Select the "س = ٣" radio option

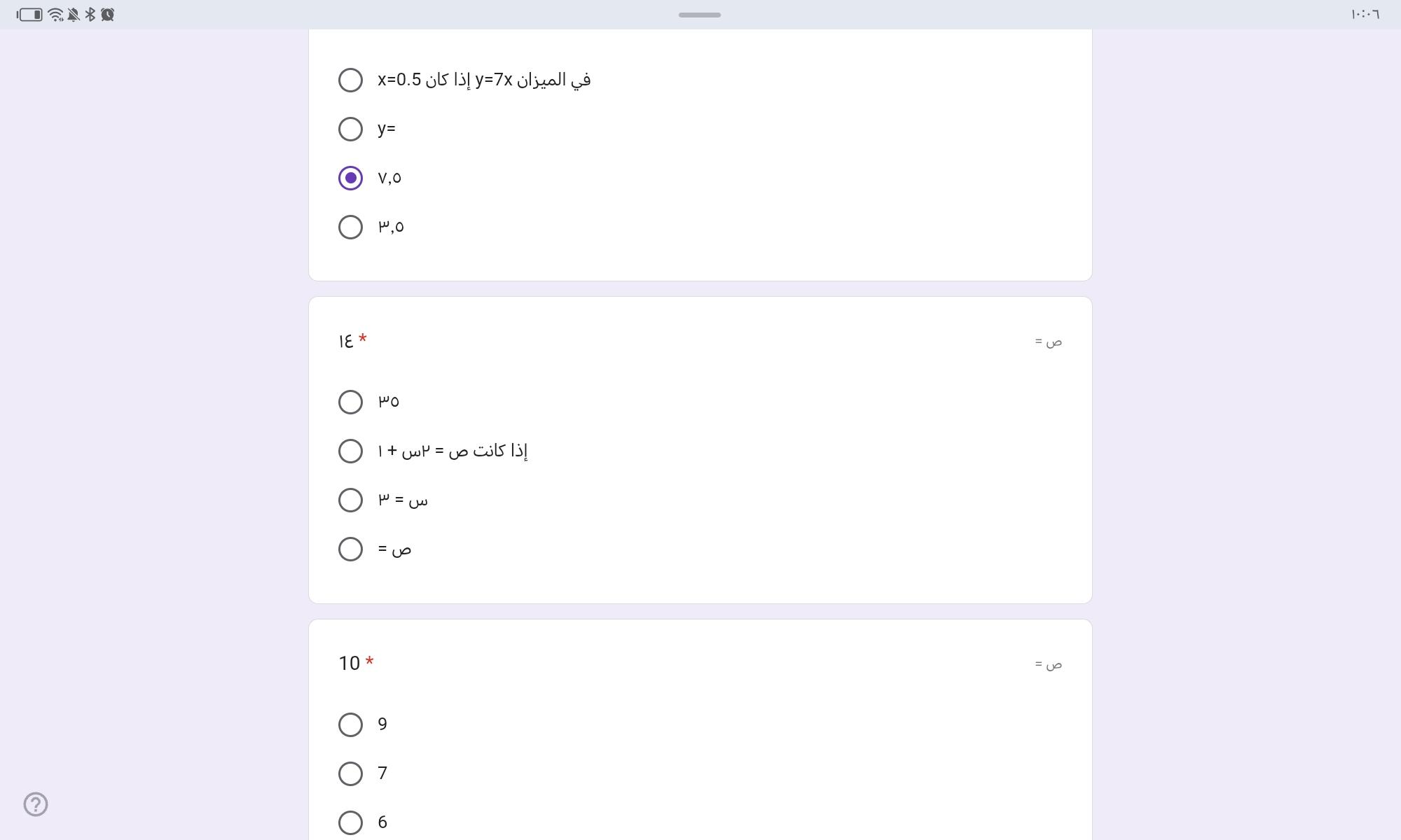tap(350, 500)
